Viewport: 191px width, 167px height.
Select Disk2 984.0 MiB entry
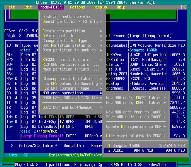146,150
